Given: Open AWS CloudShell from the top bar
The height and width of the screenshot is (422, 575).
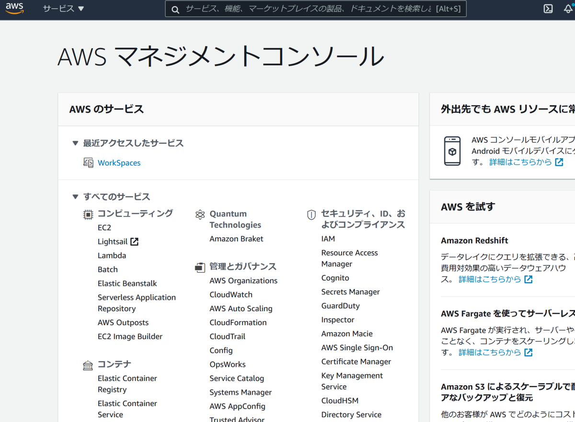Looking at the screenshot, I should (x=547, y=8).
